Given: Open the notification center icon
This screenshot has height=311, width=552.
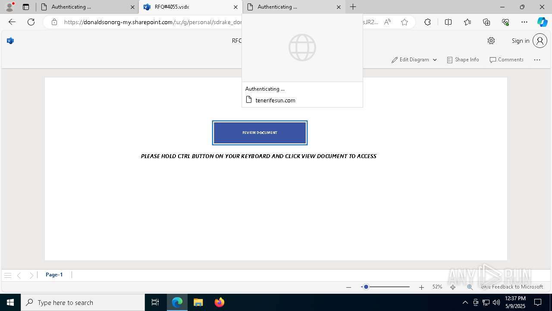Looking at the screenshot, I should point(538,302).
